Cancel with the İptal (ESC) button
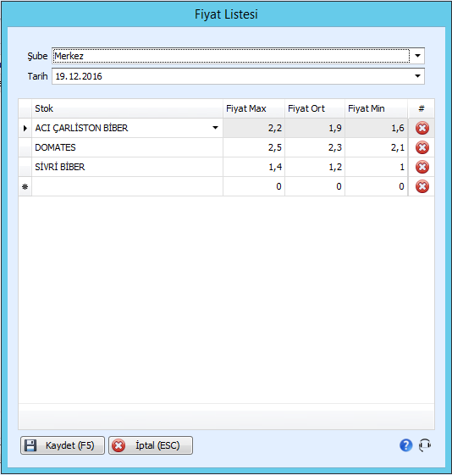Viewport: 452px width, 475px height. point(151,445)
